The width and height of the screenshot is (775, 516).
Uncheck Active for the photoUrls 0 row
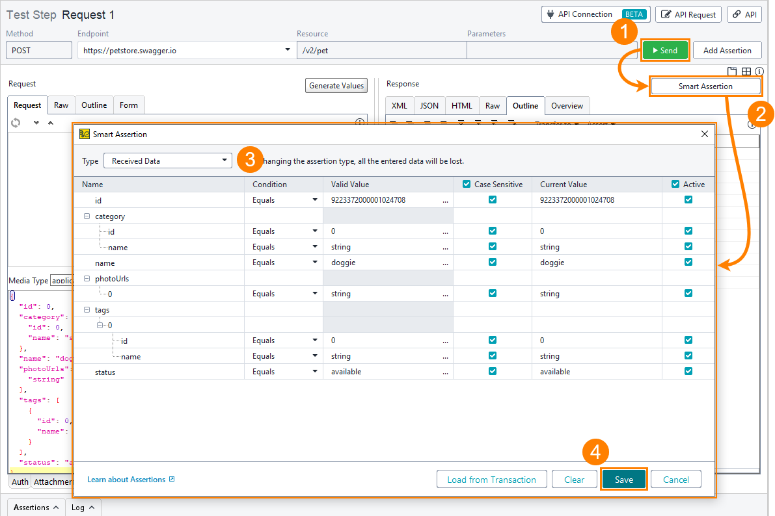(688, 293)
